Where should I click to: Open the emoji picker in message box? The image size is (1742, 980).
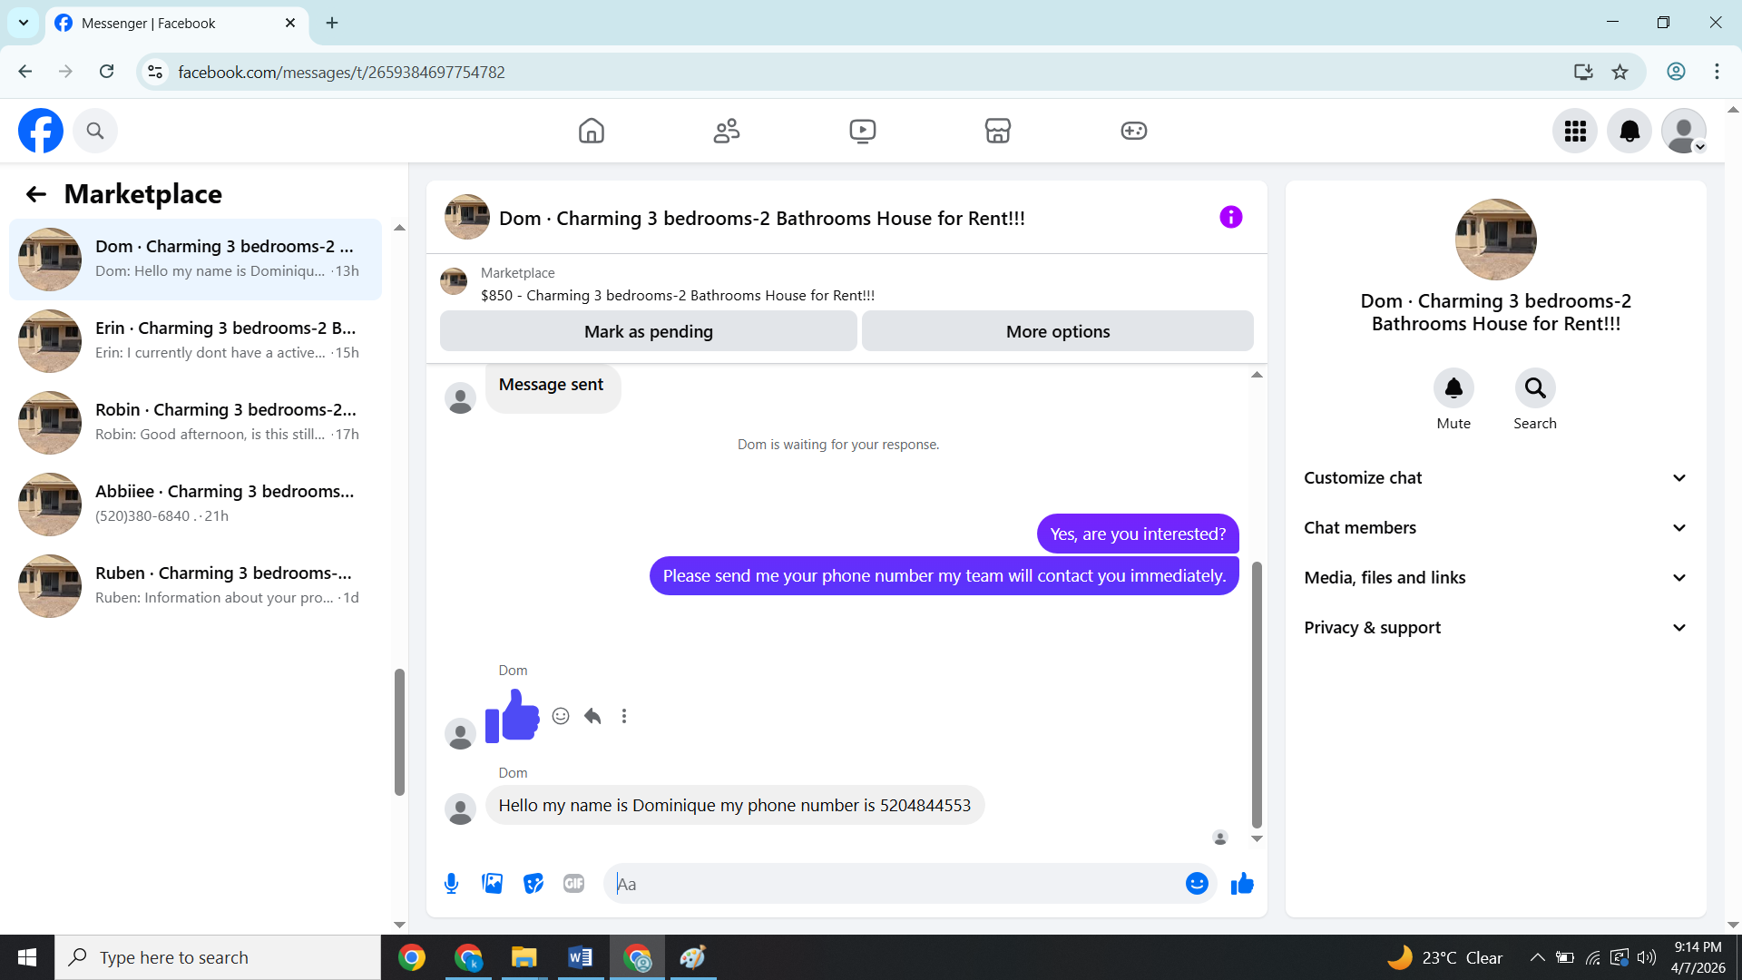pyautogui.click(x=1197, y=883)
